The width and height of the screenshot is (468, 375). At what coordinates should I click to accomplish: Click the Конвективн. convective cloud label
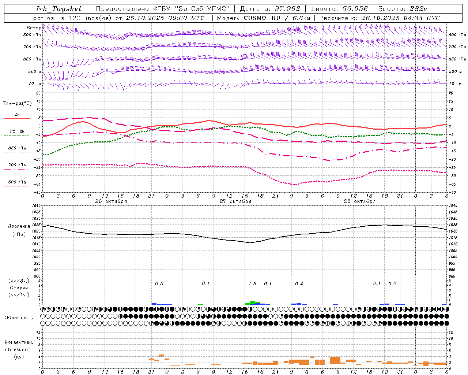[x=19, y=342]
